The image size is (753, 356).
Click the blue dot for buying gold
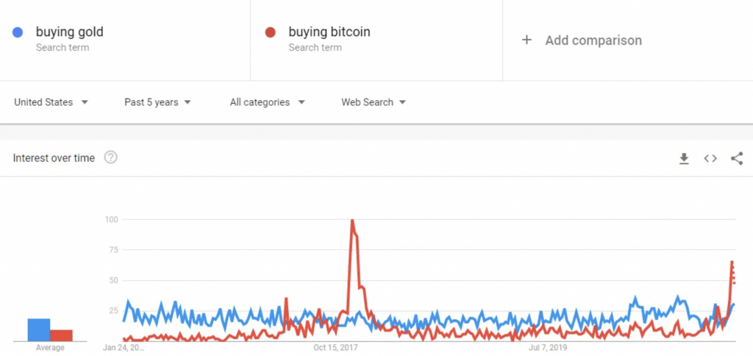(18, 32)
